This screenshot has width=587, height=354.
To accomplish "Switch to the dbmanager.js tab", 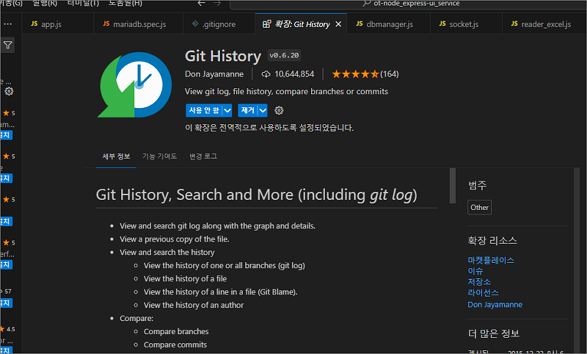I will point(388,24).
